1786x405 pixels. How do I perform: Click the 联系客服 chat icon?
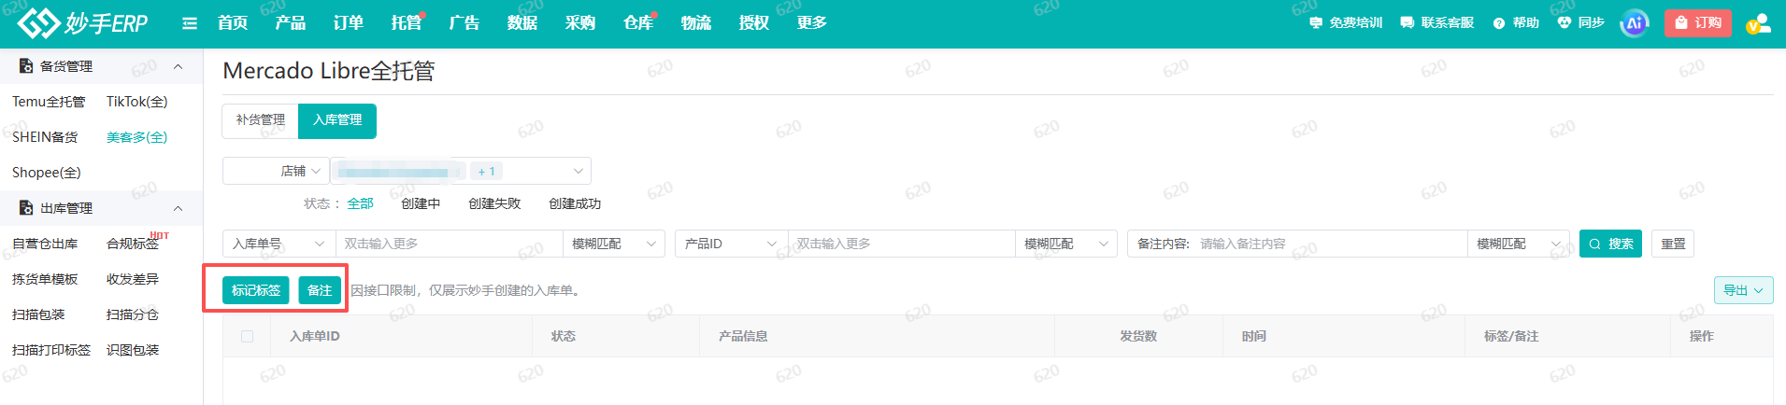point(1407,23)
